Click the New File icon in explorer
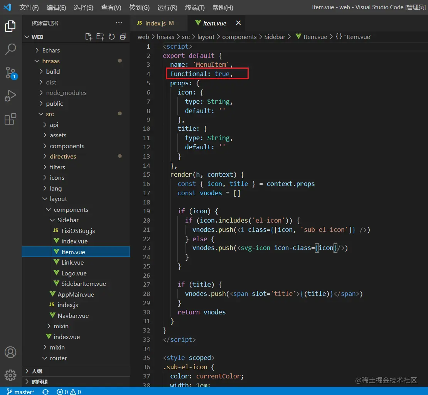The height and width of the screenshot is (395, 428). point(89,37)
